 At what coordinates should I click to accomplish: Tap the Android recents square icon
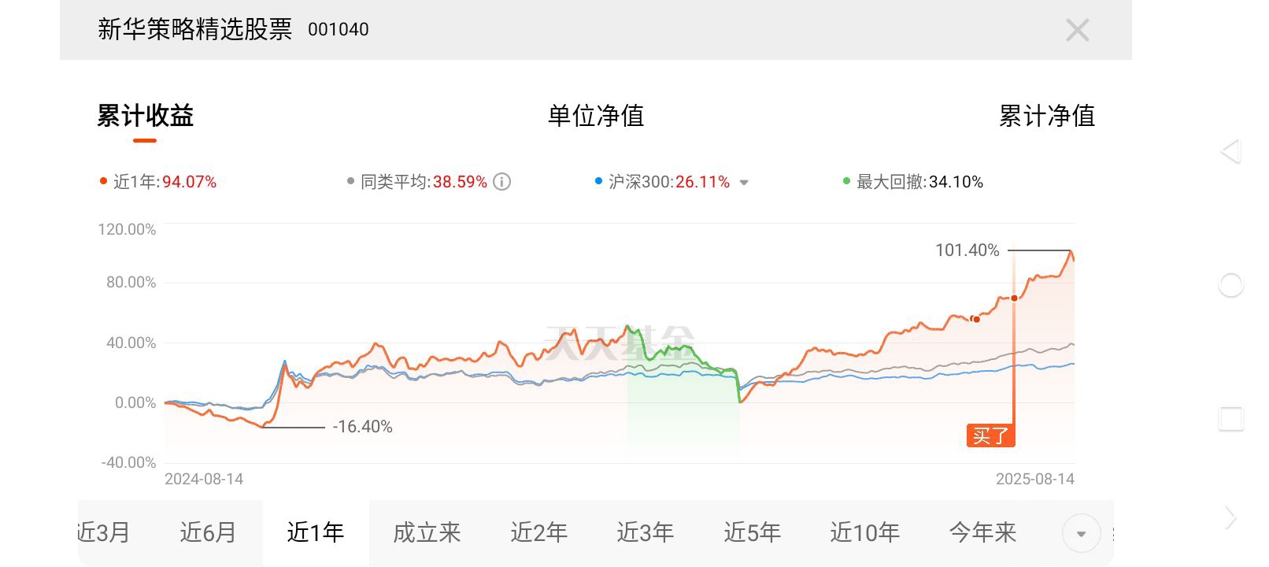[1230, 418]
